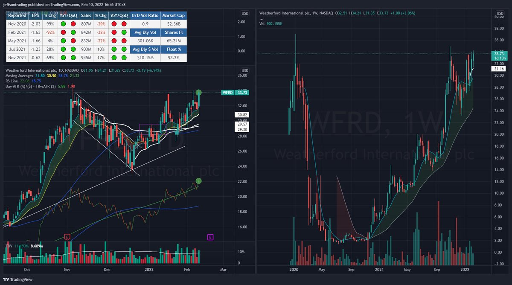512x285 pixels.
Task: Click the green circle marker on latest price bar
Action: coord(198,92)
